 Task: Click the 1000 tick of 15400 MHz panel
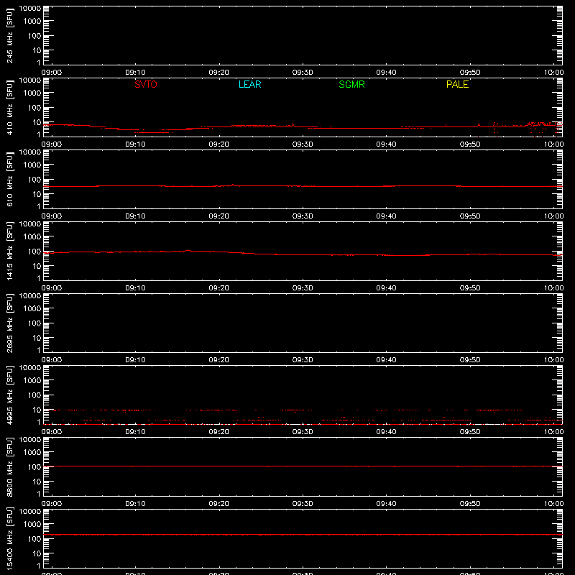(32, 525)
